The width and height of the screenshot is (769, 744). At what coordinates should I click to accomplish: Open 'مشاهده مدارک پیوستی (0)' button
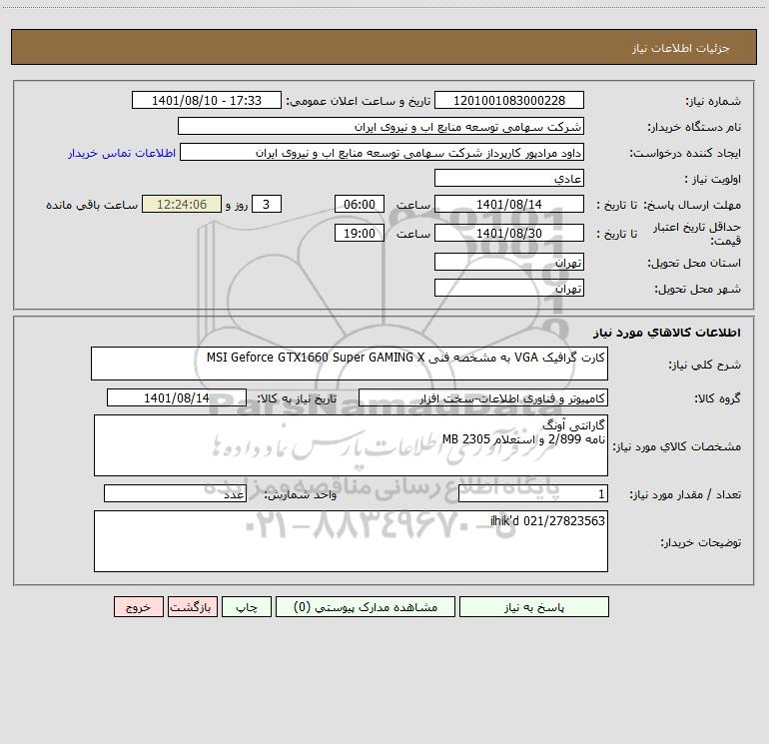pyautogui.click(x=366, y=606)
